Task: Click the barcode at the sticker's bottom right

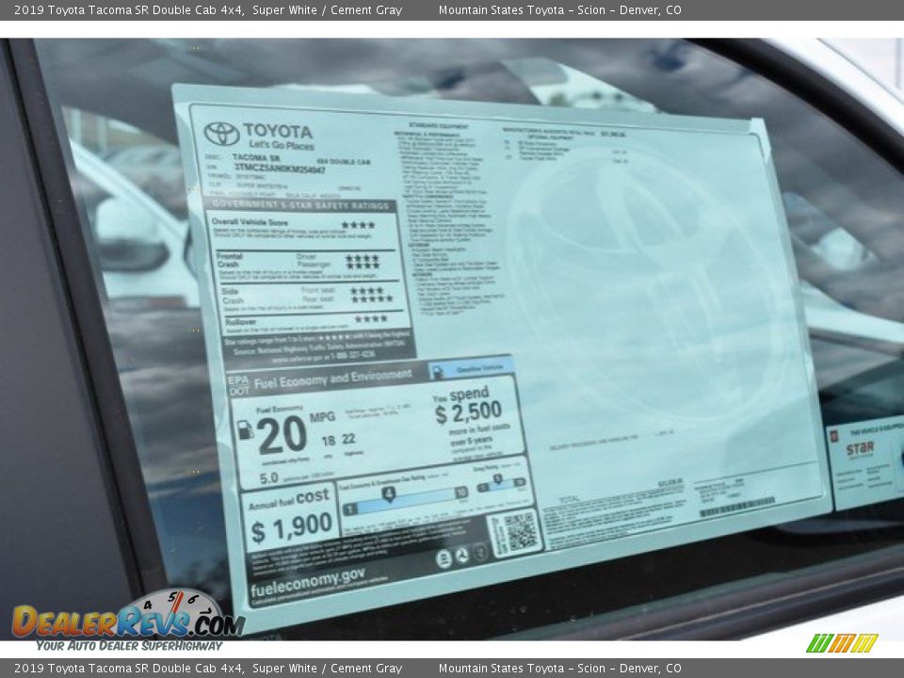Action: [x=736, y=508]
